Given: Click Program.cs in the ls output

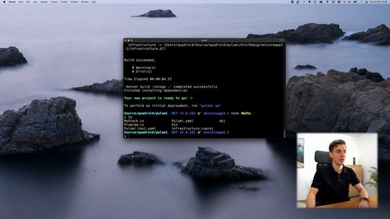Looking at the screenshot, I should click(x=134, y=125).
